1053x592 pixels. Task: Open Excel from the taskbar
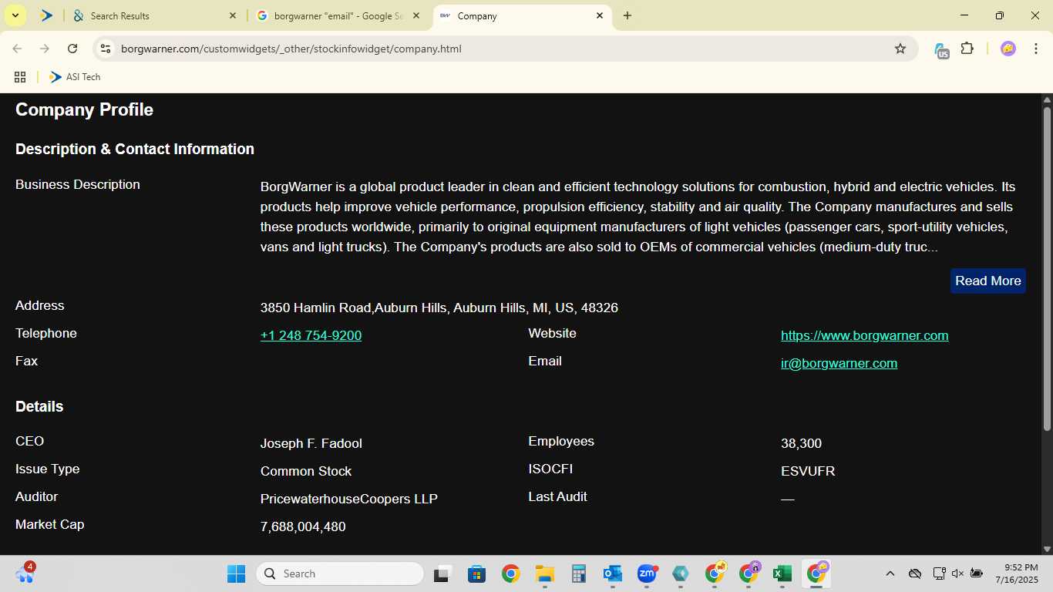click(x=782, y=573)
